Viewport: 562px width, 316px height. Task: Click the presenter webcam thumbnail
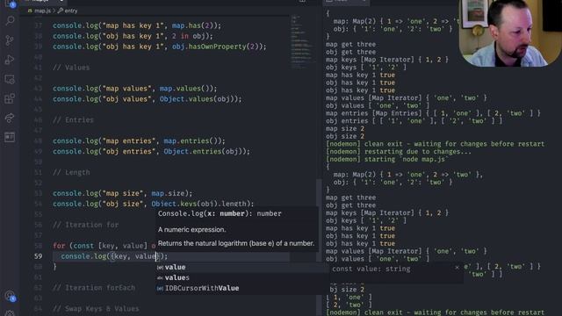509,33
